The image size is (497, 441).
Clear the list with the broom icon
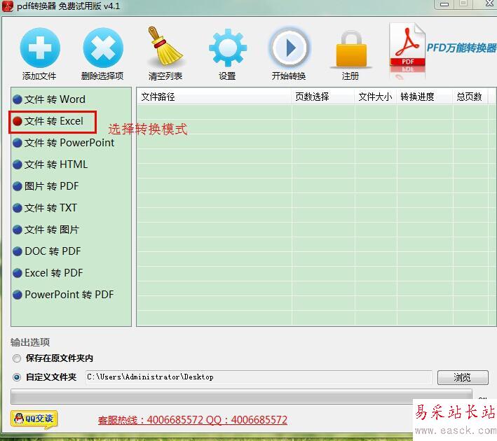(165, 48)
